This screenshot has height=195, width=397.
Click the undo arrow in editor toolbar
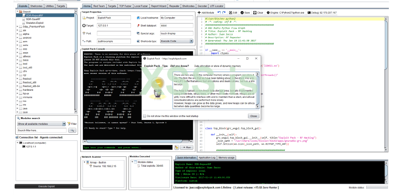[219, 13]
